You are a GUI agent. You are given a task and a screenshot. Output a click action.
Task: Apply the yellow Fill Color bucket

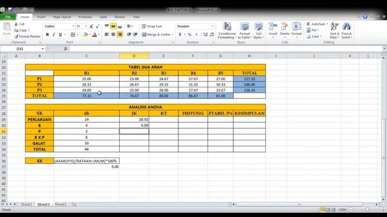(x=85, y=35)
